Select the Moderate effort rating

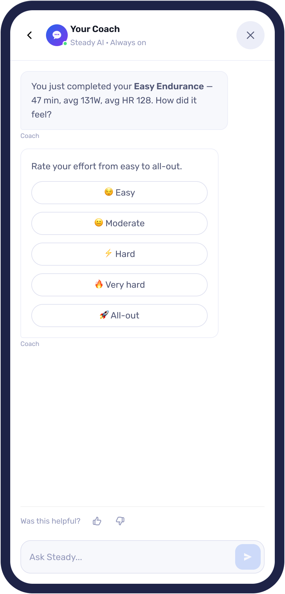pos(119,223)
